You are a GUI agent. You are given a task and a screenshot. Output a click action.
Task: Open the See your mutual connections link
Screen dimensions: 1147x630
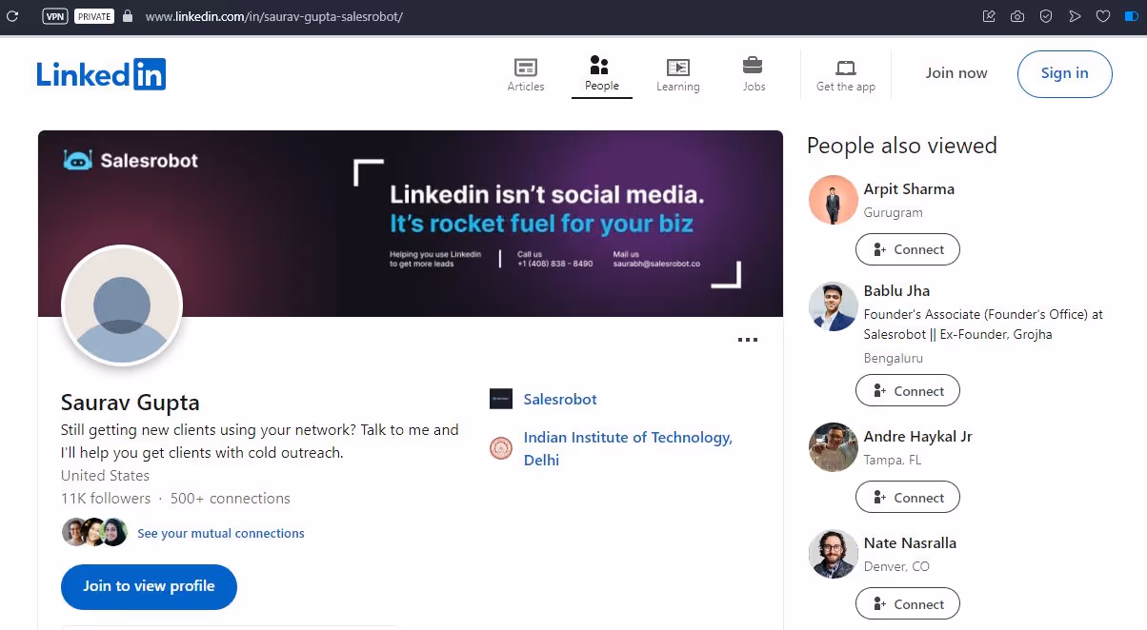(220, 533)
